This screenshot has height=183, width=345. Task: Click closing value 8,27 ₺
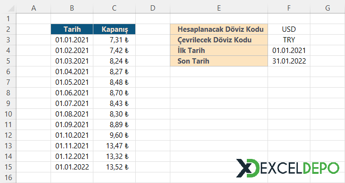114,72
